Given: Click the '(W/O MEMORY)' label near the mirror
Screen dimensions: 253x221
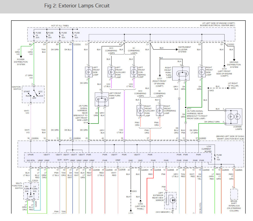Looking at the screenshot, I should 163,212.
